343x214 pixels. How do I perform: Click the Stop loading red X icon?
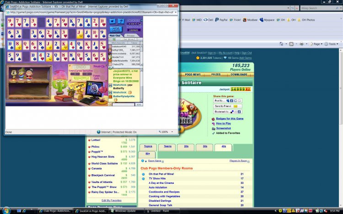tap(297, 8)
